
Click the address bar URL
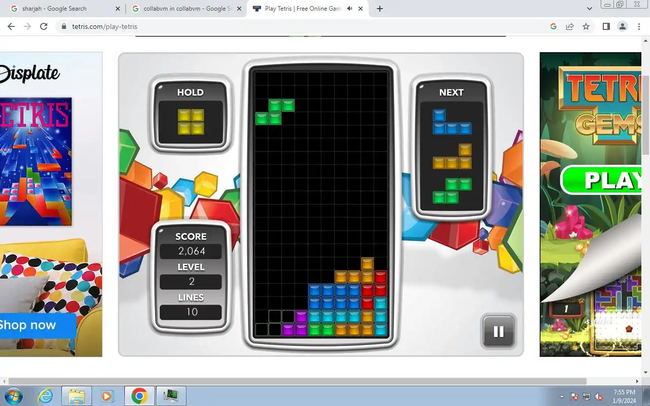point(105,26)
